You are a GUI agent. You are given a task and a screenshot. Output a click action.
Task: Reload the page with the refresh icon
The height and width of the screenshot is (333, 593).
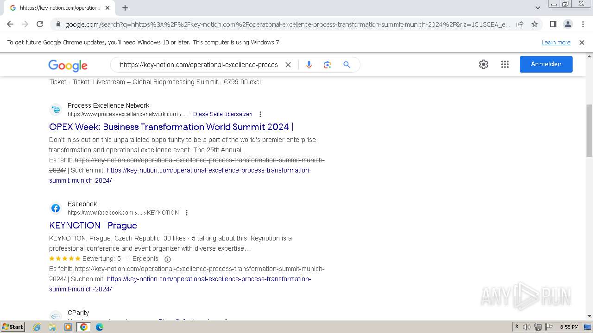(x=40, y=24)
